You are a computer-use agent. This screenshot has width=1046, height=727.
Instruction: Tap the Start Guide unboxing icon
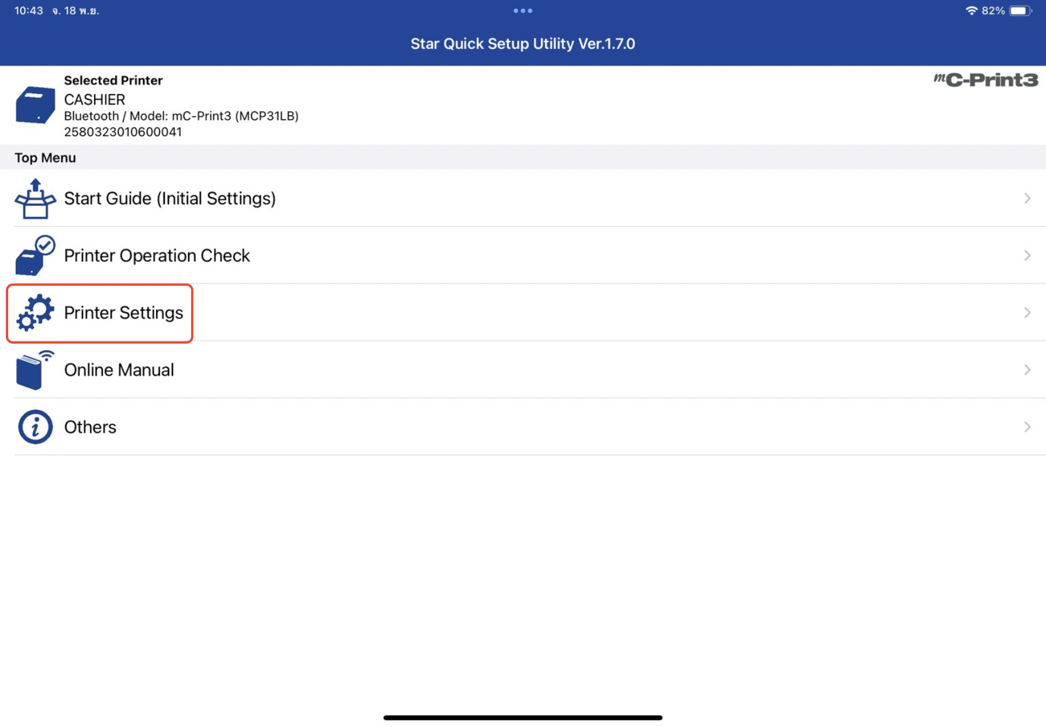(x=35, y=199)
